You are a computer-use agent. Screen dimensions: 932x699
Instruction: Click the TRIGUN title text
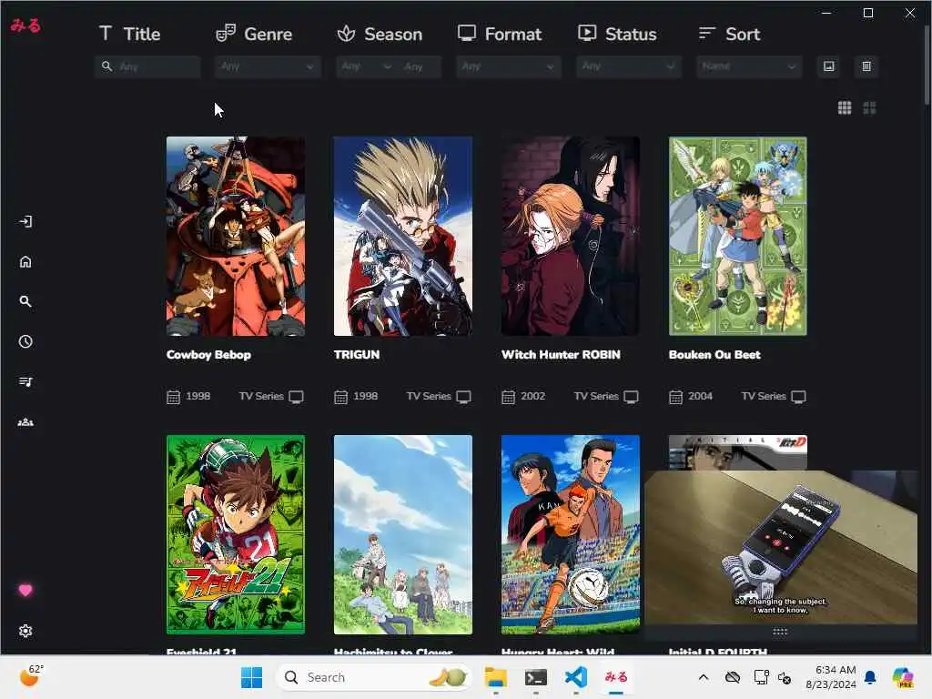tap(357, 355)
